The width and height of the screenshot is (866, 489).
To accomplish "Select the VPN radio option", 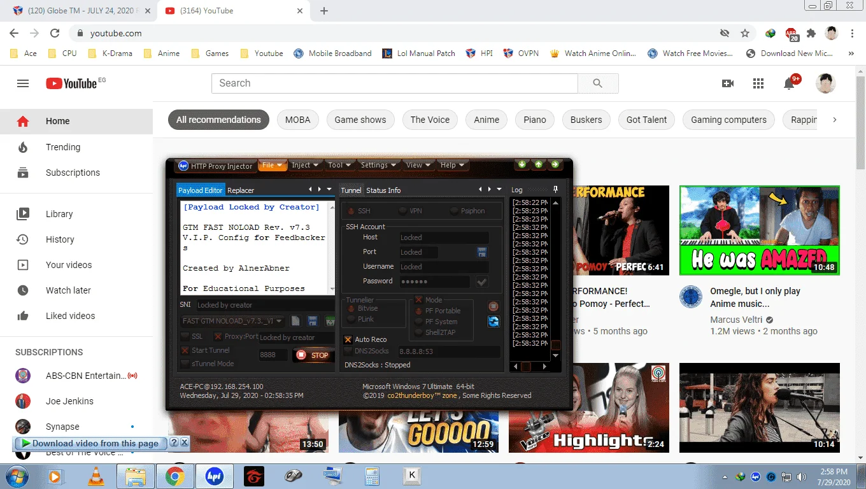I will point(403,211).
